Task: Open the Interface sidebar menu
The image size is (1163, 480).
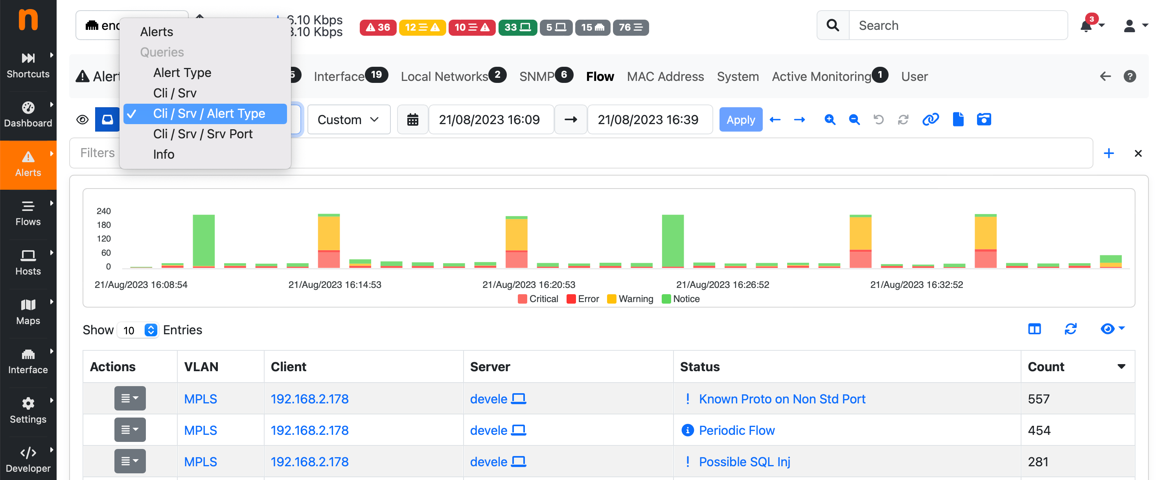Action: [28, 361]
